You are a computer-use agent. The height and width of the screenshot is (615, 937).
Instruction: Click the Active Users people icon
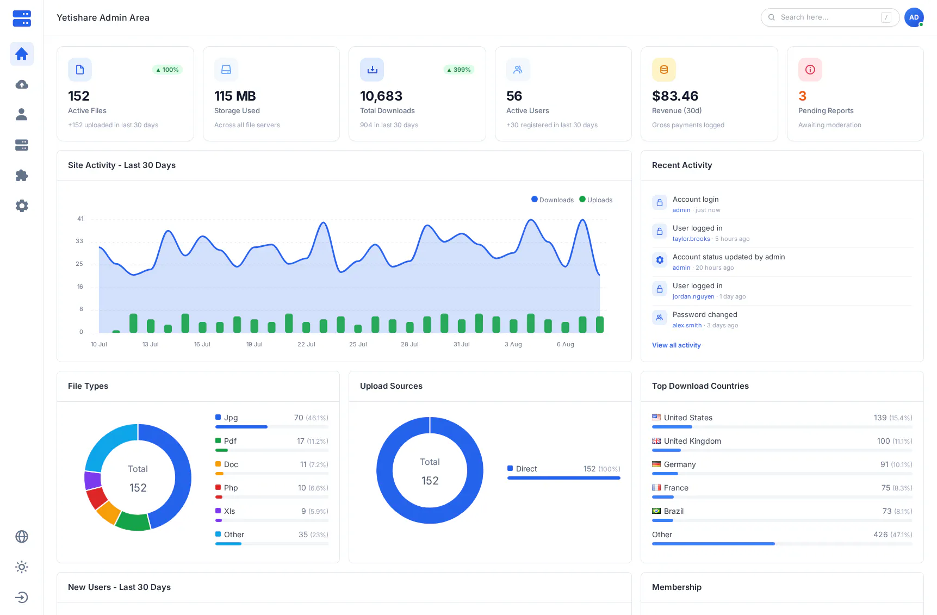point(518,70)
